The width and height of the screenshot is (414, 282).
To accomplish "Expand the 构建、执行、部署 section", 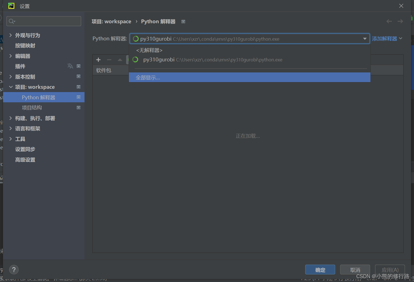I will pos(11,118).
